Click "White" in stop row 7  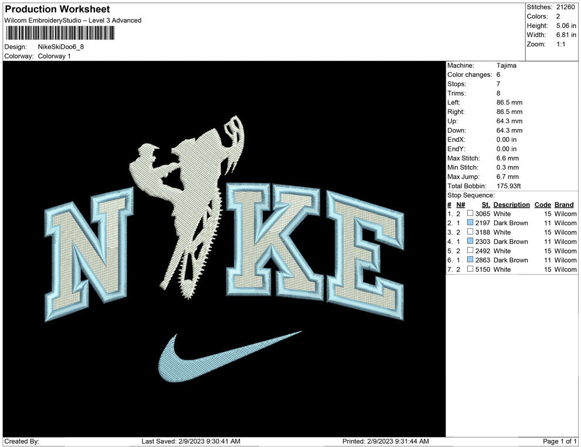pos(502,269)
